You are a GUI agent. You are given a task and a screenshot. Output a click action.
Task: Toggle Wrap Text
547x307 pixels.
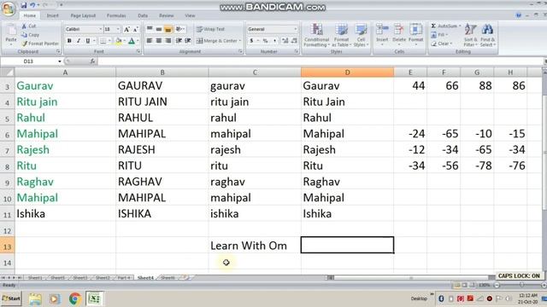point(210,29)
